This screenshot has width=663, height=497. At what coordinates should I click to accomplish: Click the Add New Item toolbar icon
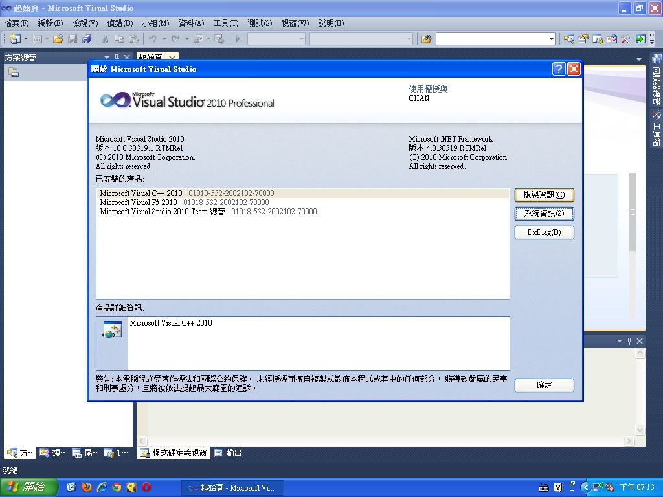point(37,39)
